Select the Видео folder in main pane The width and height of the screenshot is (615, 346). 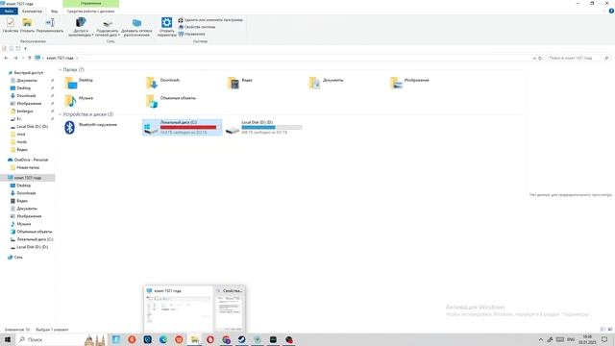click(x=240, y=84)
